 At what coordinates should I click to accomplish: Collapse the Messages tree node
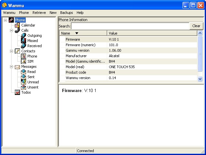pos(11,67)
